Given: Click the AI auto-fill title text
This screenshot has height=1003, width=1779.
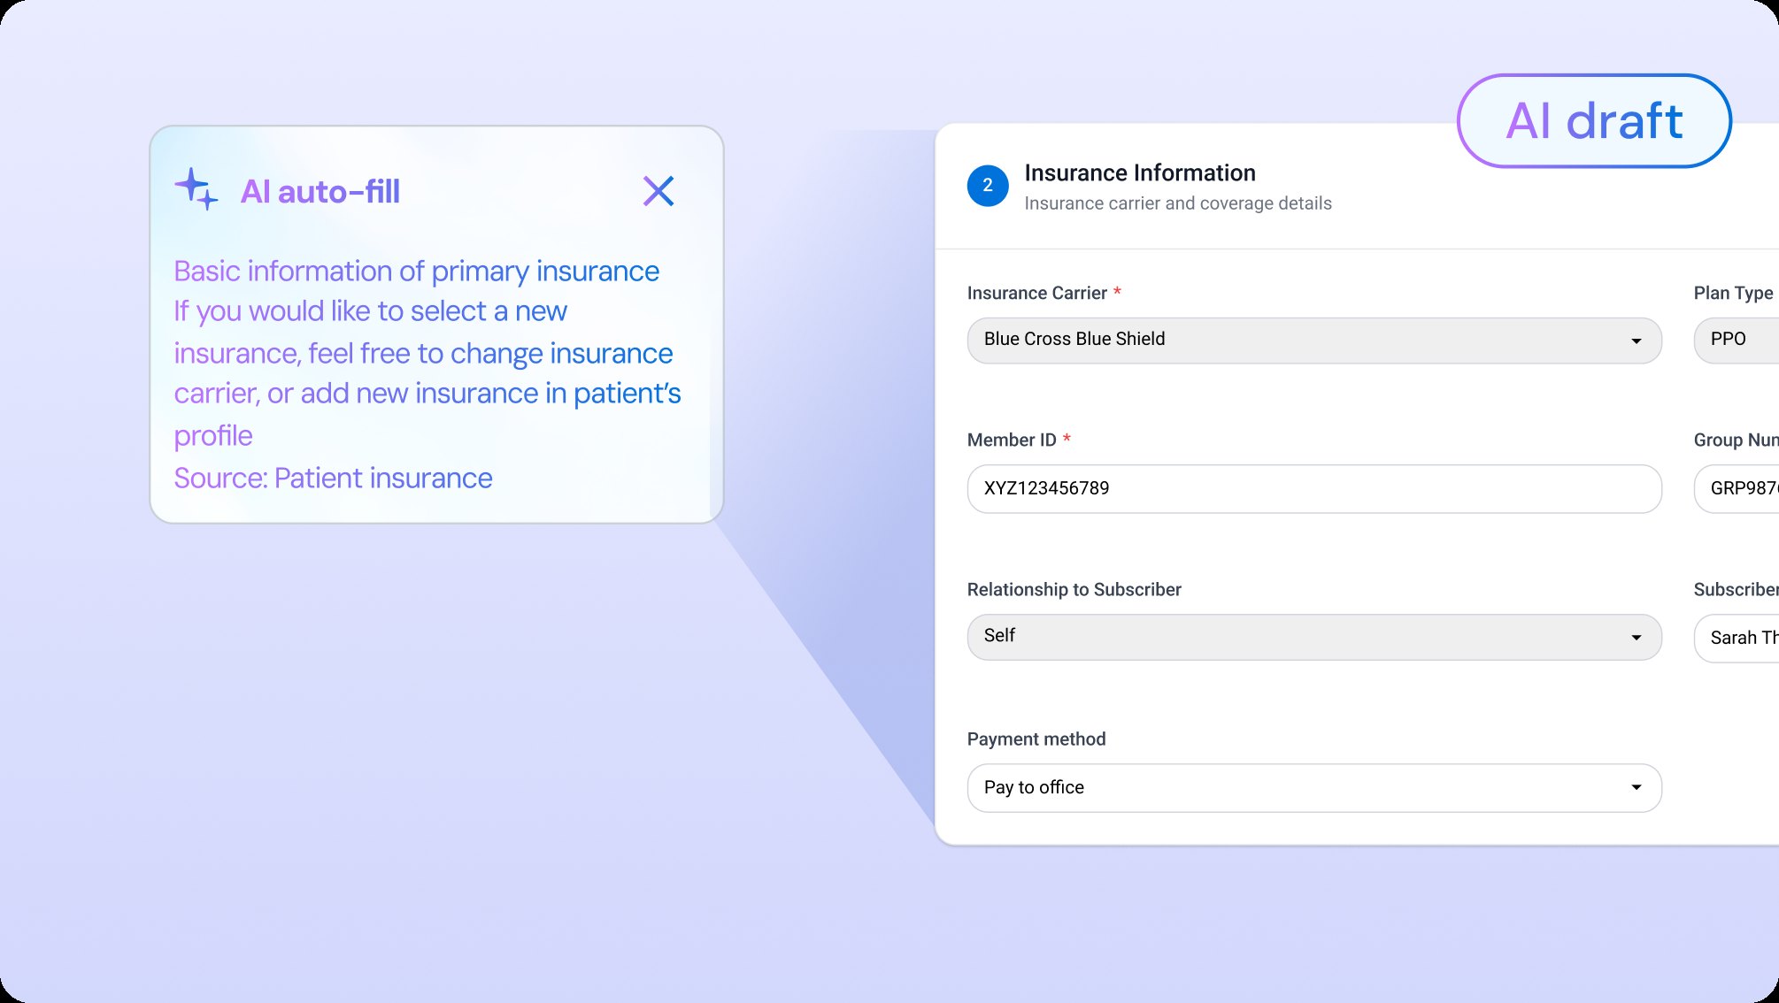Looking at the screenshot, I should 320,191.
